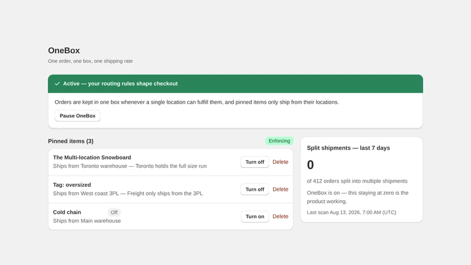This screenshot has height=265, width=471.
Task: Click the checkmark icon in the Active banner
Action: click(x=57, y=84)
